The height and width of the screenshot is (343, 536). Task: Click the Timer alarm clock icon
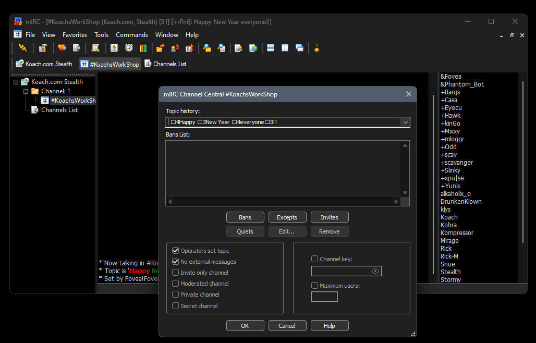coord(129,48)
